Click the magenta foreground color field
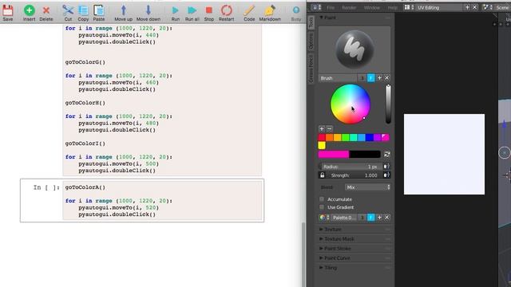 point(334,154)
